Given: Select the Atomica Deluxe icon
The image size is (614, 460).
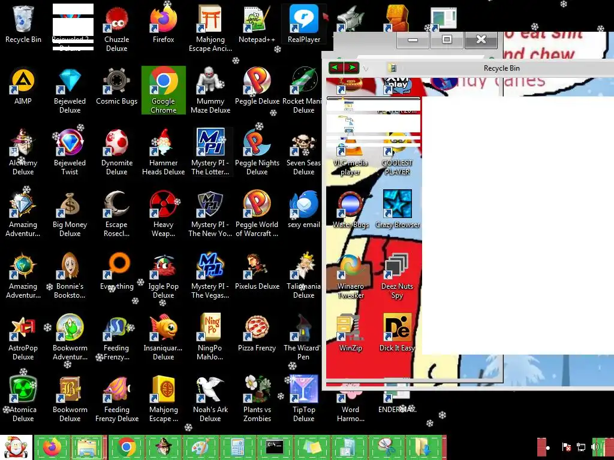Looking at the screenshot, I should click(x=23, y=399).
